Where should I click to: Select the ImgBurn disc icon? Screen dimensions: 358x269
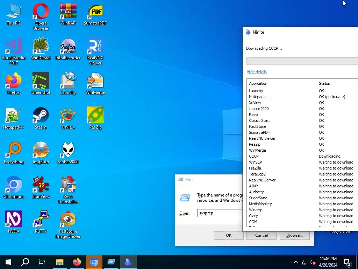(x=41, y=153)
